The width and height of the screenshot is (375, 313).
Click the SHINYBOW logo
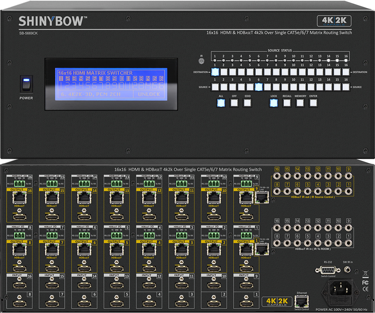tap(53, 21)
